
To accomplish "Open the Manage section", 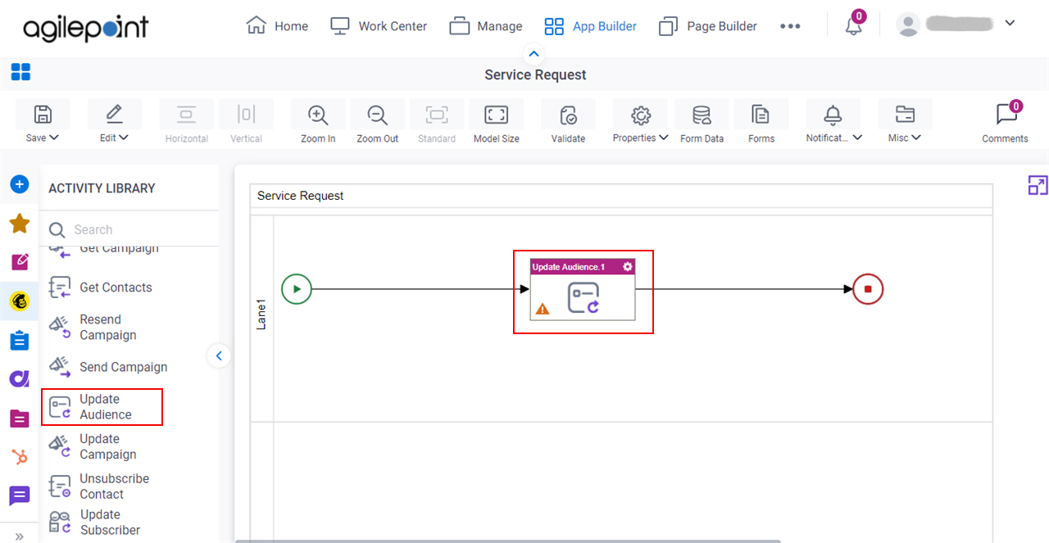I will click(x=485, y=26).
